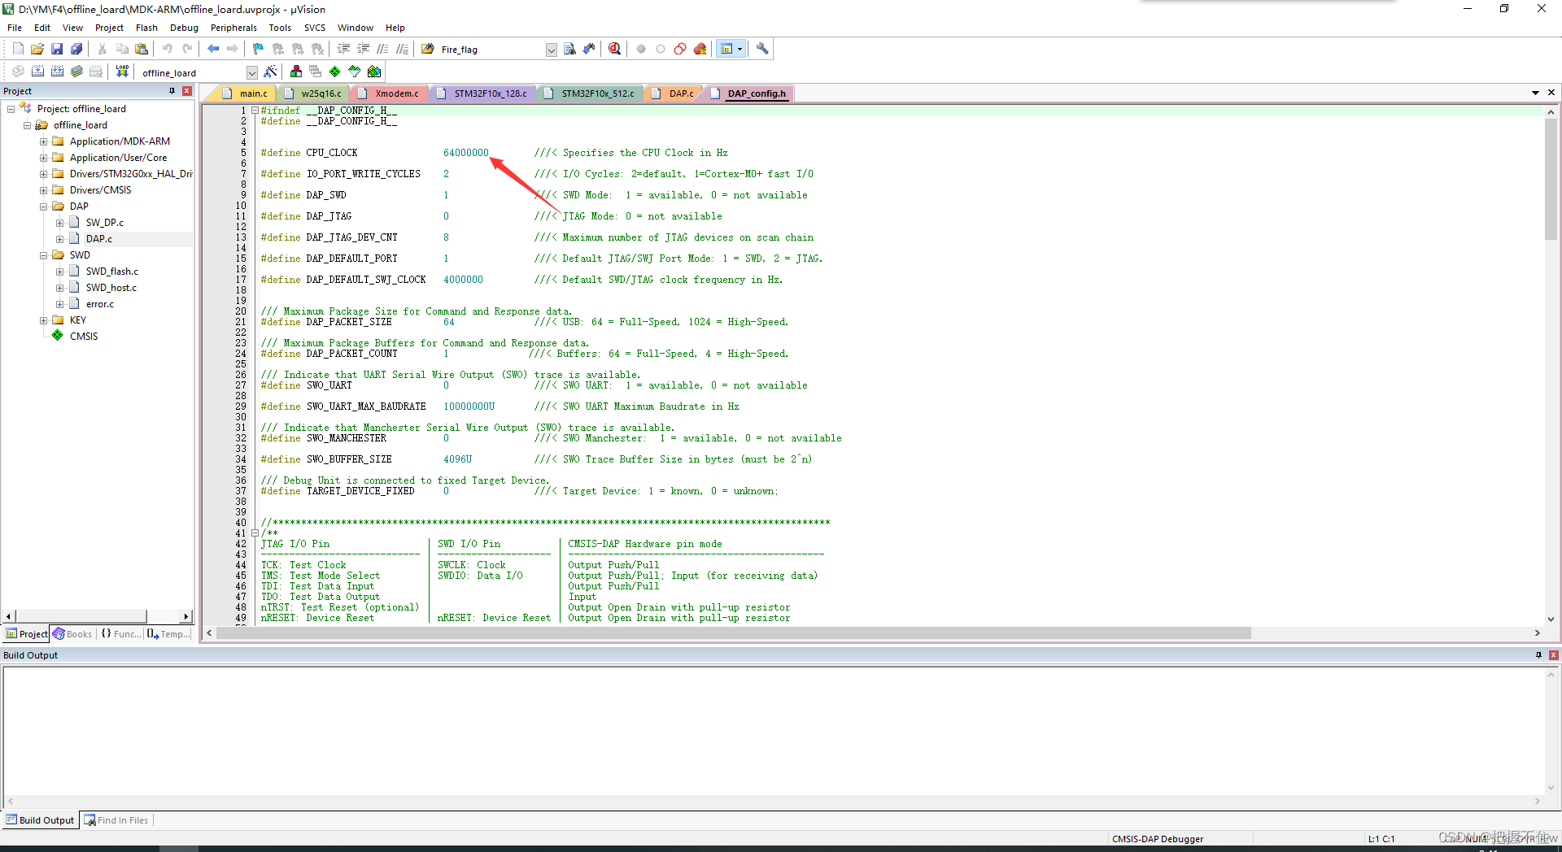Save the current file using the disk icon
Screen dimensions: 1562x852
point(57,49)
